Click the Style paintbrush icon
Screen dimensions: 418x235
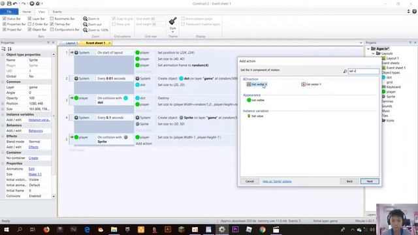pos(172,21)
